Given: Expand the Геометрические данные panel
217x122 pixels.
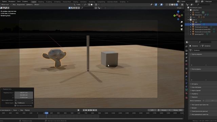Looking at the screenshot, I should click(199, 111).
